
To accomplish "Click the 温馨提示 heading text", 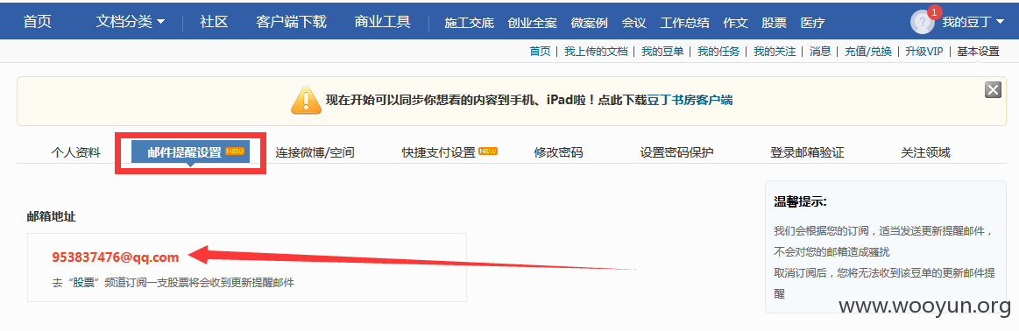I will pyautogui.click(x=800, y=202).
